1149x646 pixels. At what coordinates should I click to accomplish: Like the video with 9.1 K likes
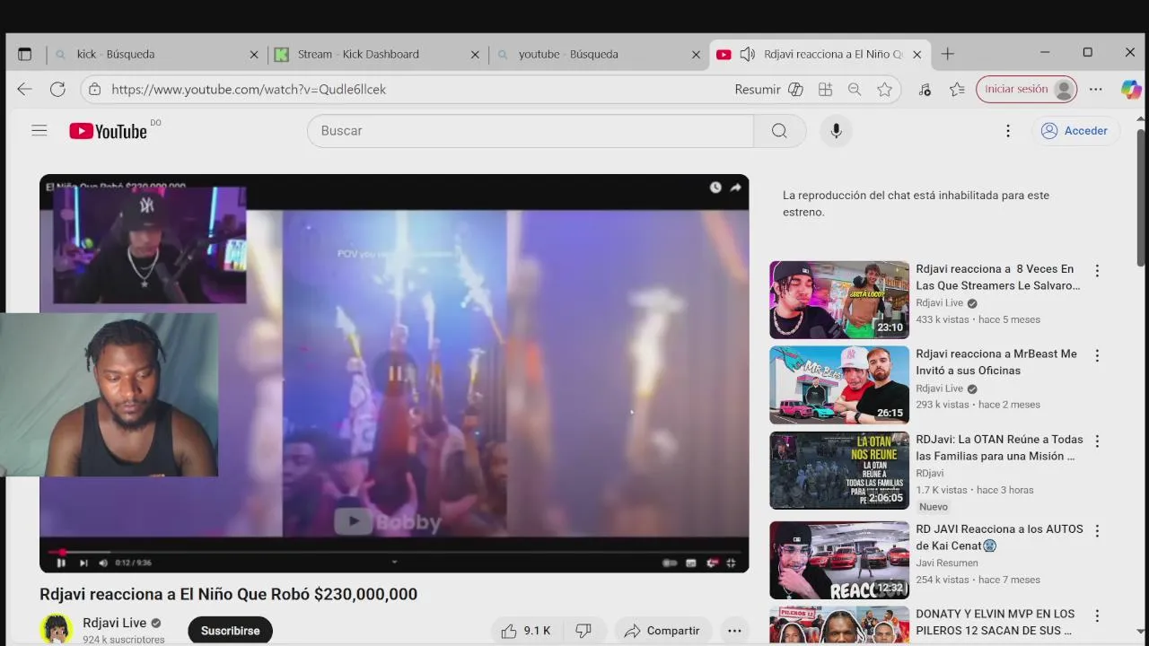[x=526, y=631]
